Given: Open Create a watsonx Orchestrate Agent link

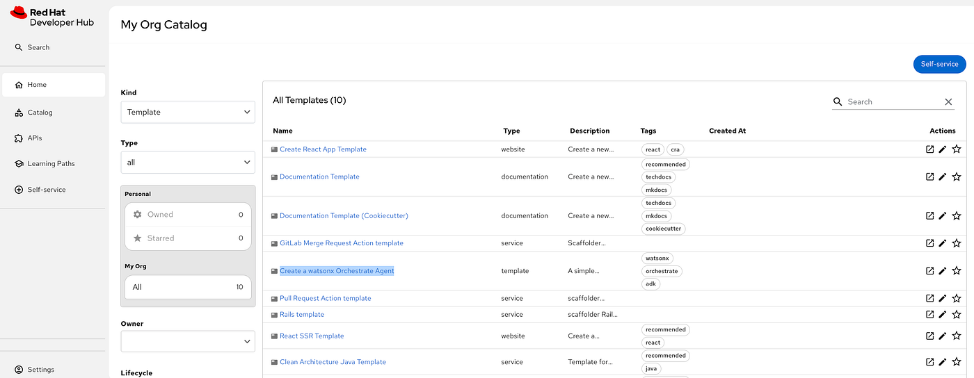Looking at the screenshot, I should click(337, 271).
